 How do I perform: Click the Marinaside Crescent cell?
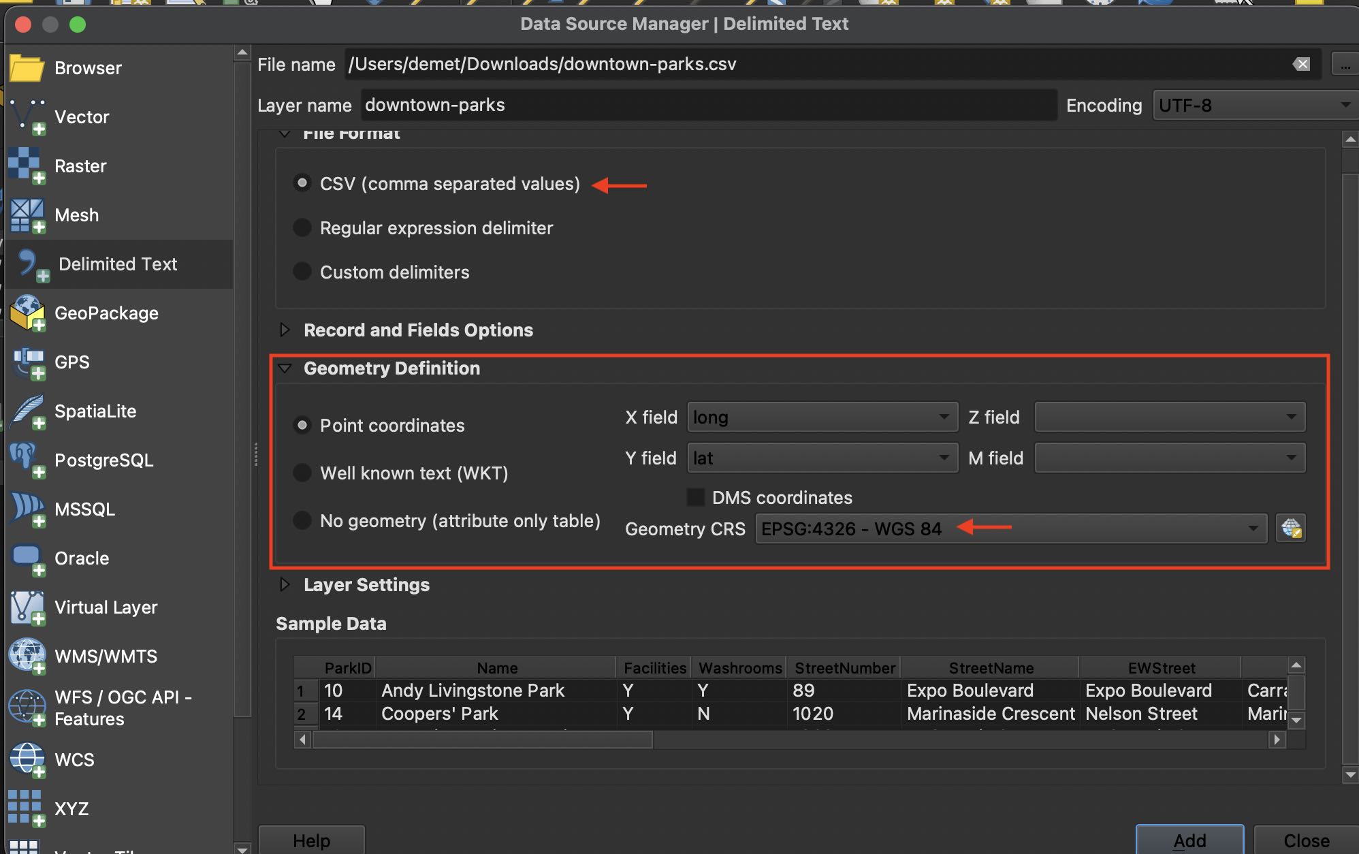[x=991, y=714]
